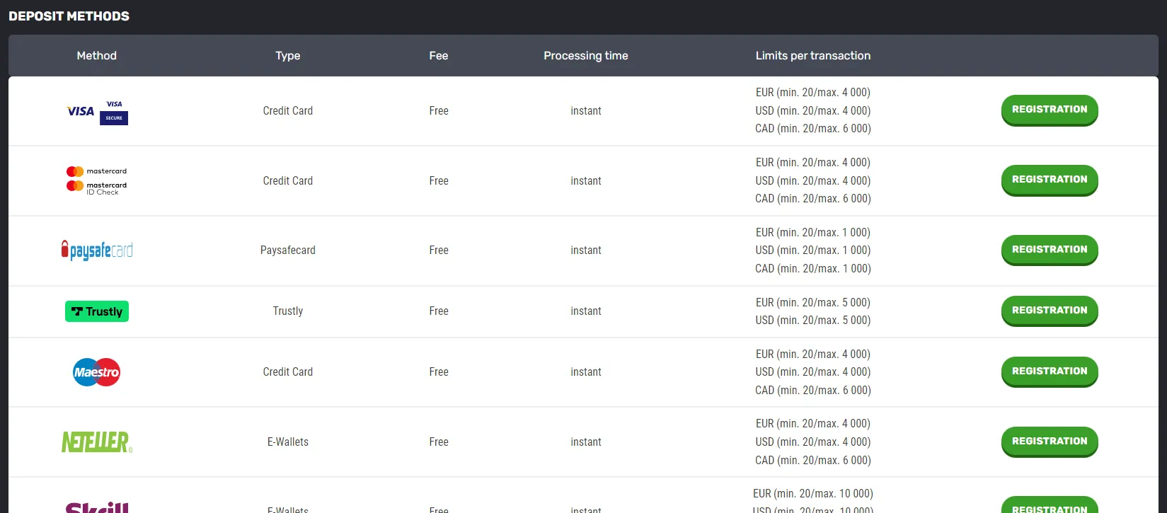Image resolution: width=1167 pixels, height=513 pixels.
Task: Click instant in the Visa row
Action: point(586,111)
